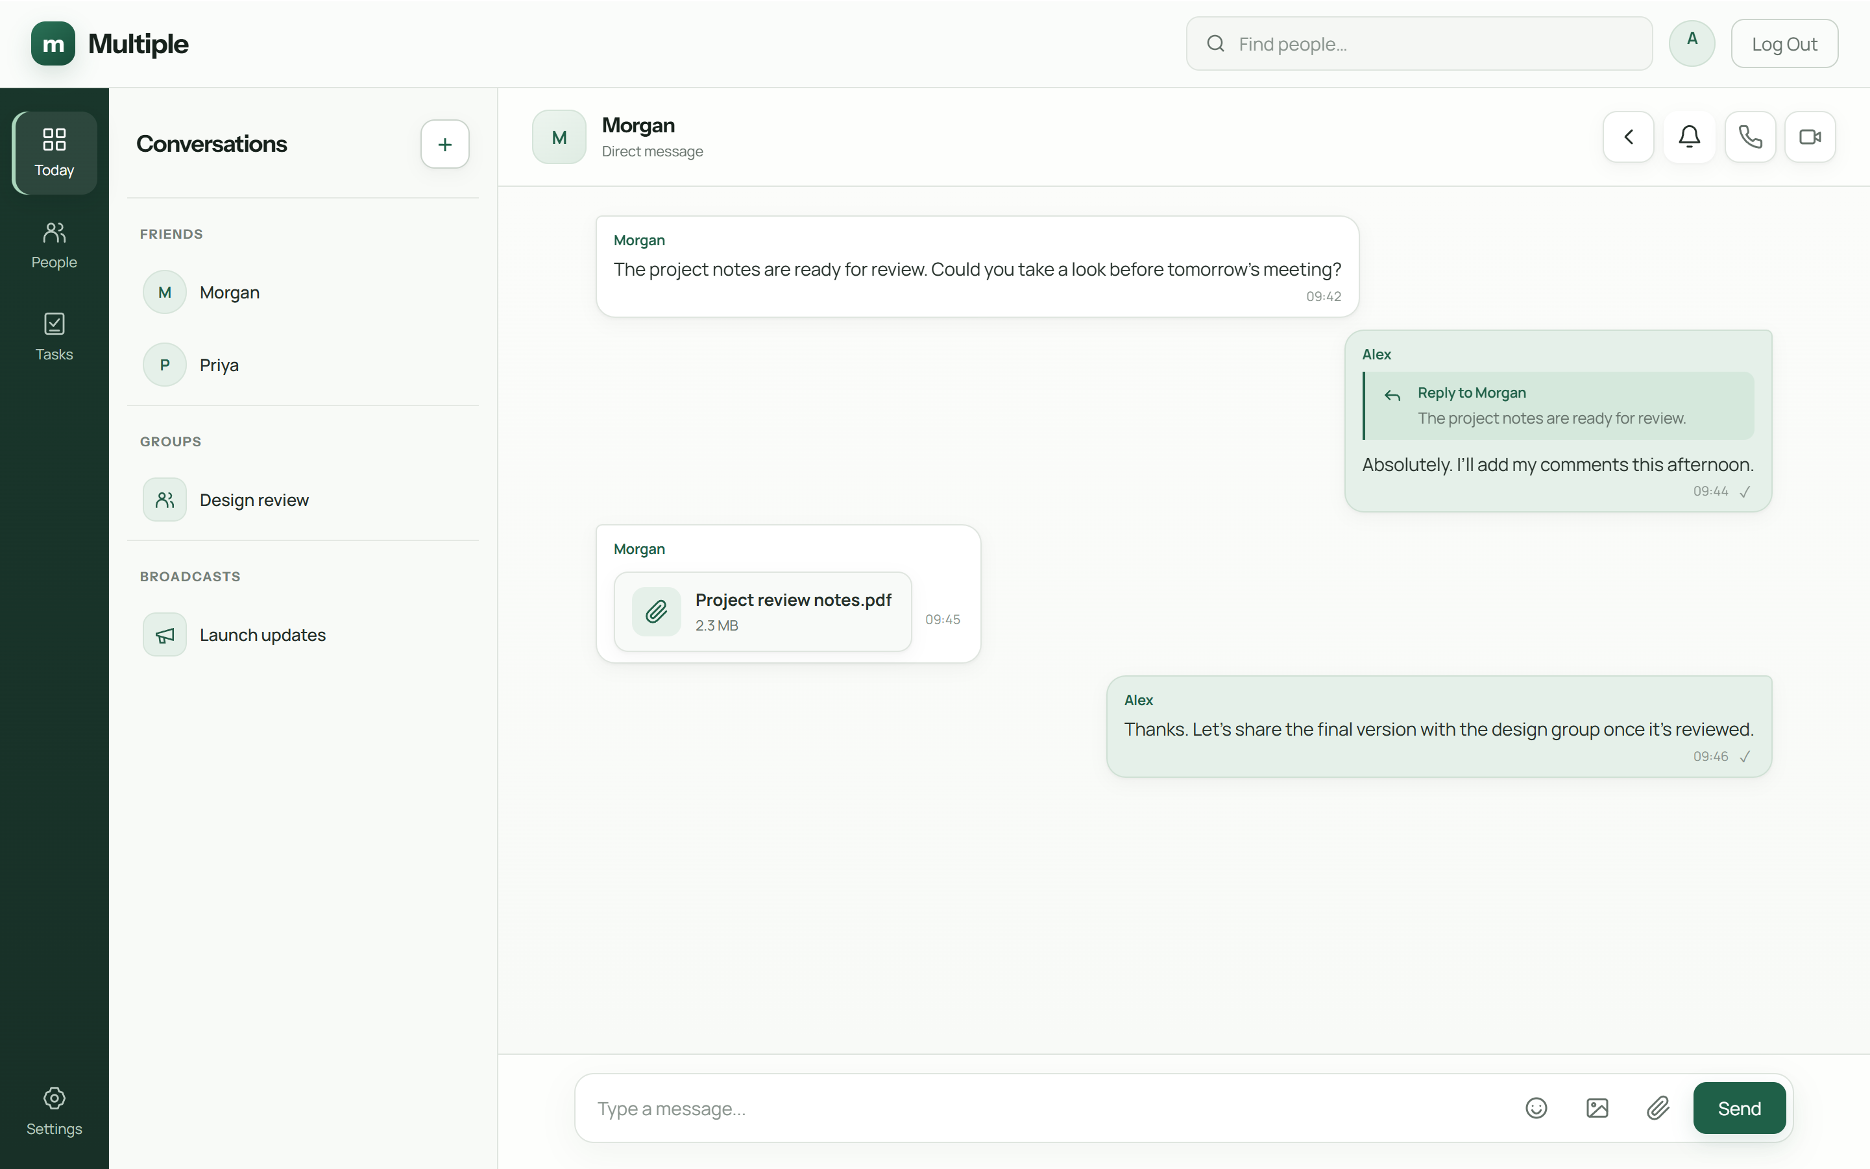Open Priya's conversation
Image resolution: width=1870 pixels, height=1169 pixels.
(x=302, y=365)
